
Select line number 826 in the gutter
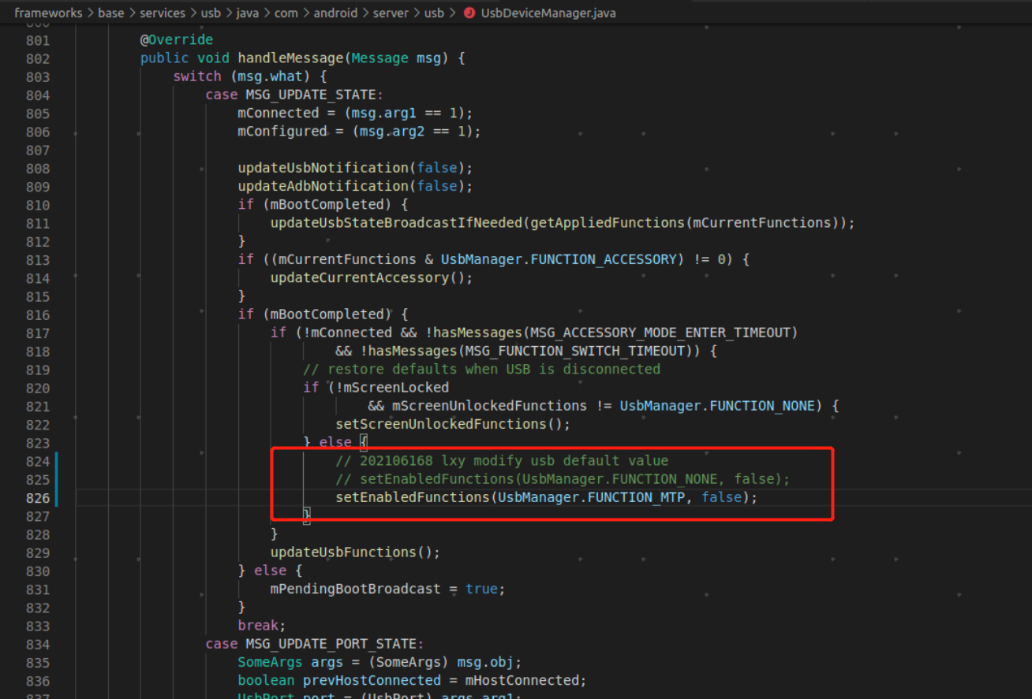pos(37,497)
